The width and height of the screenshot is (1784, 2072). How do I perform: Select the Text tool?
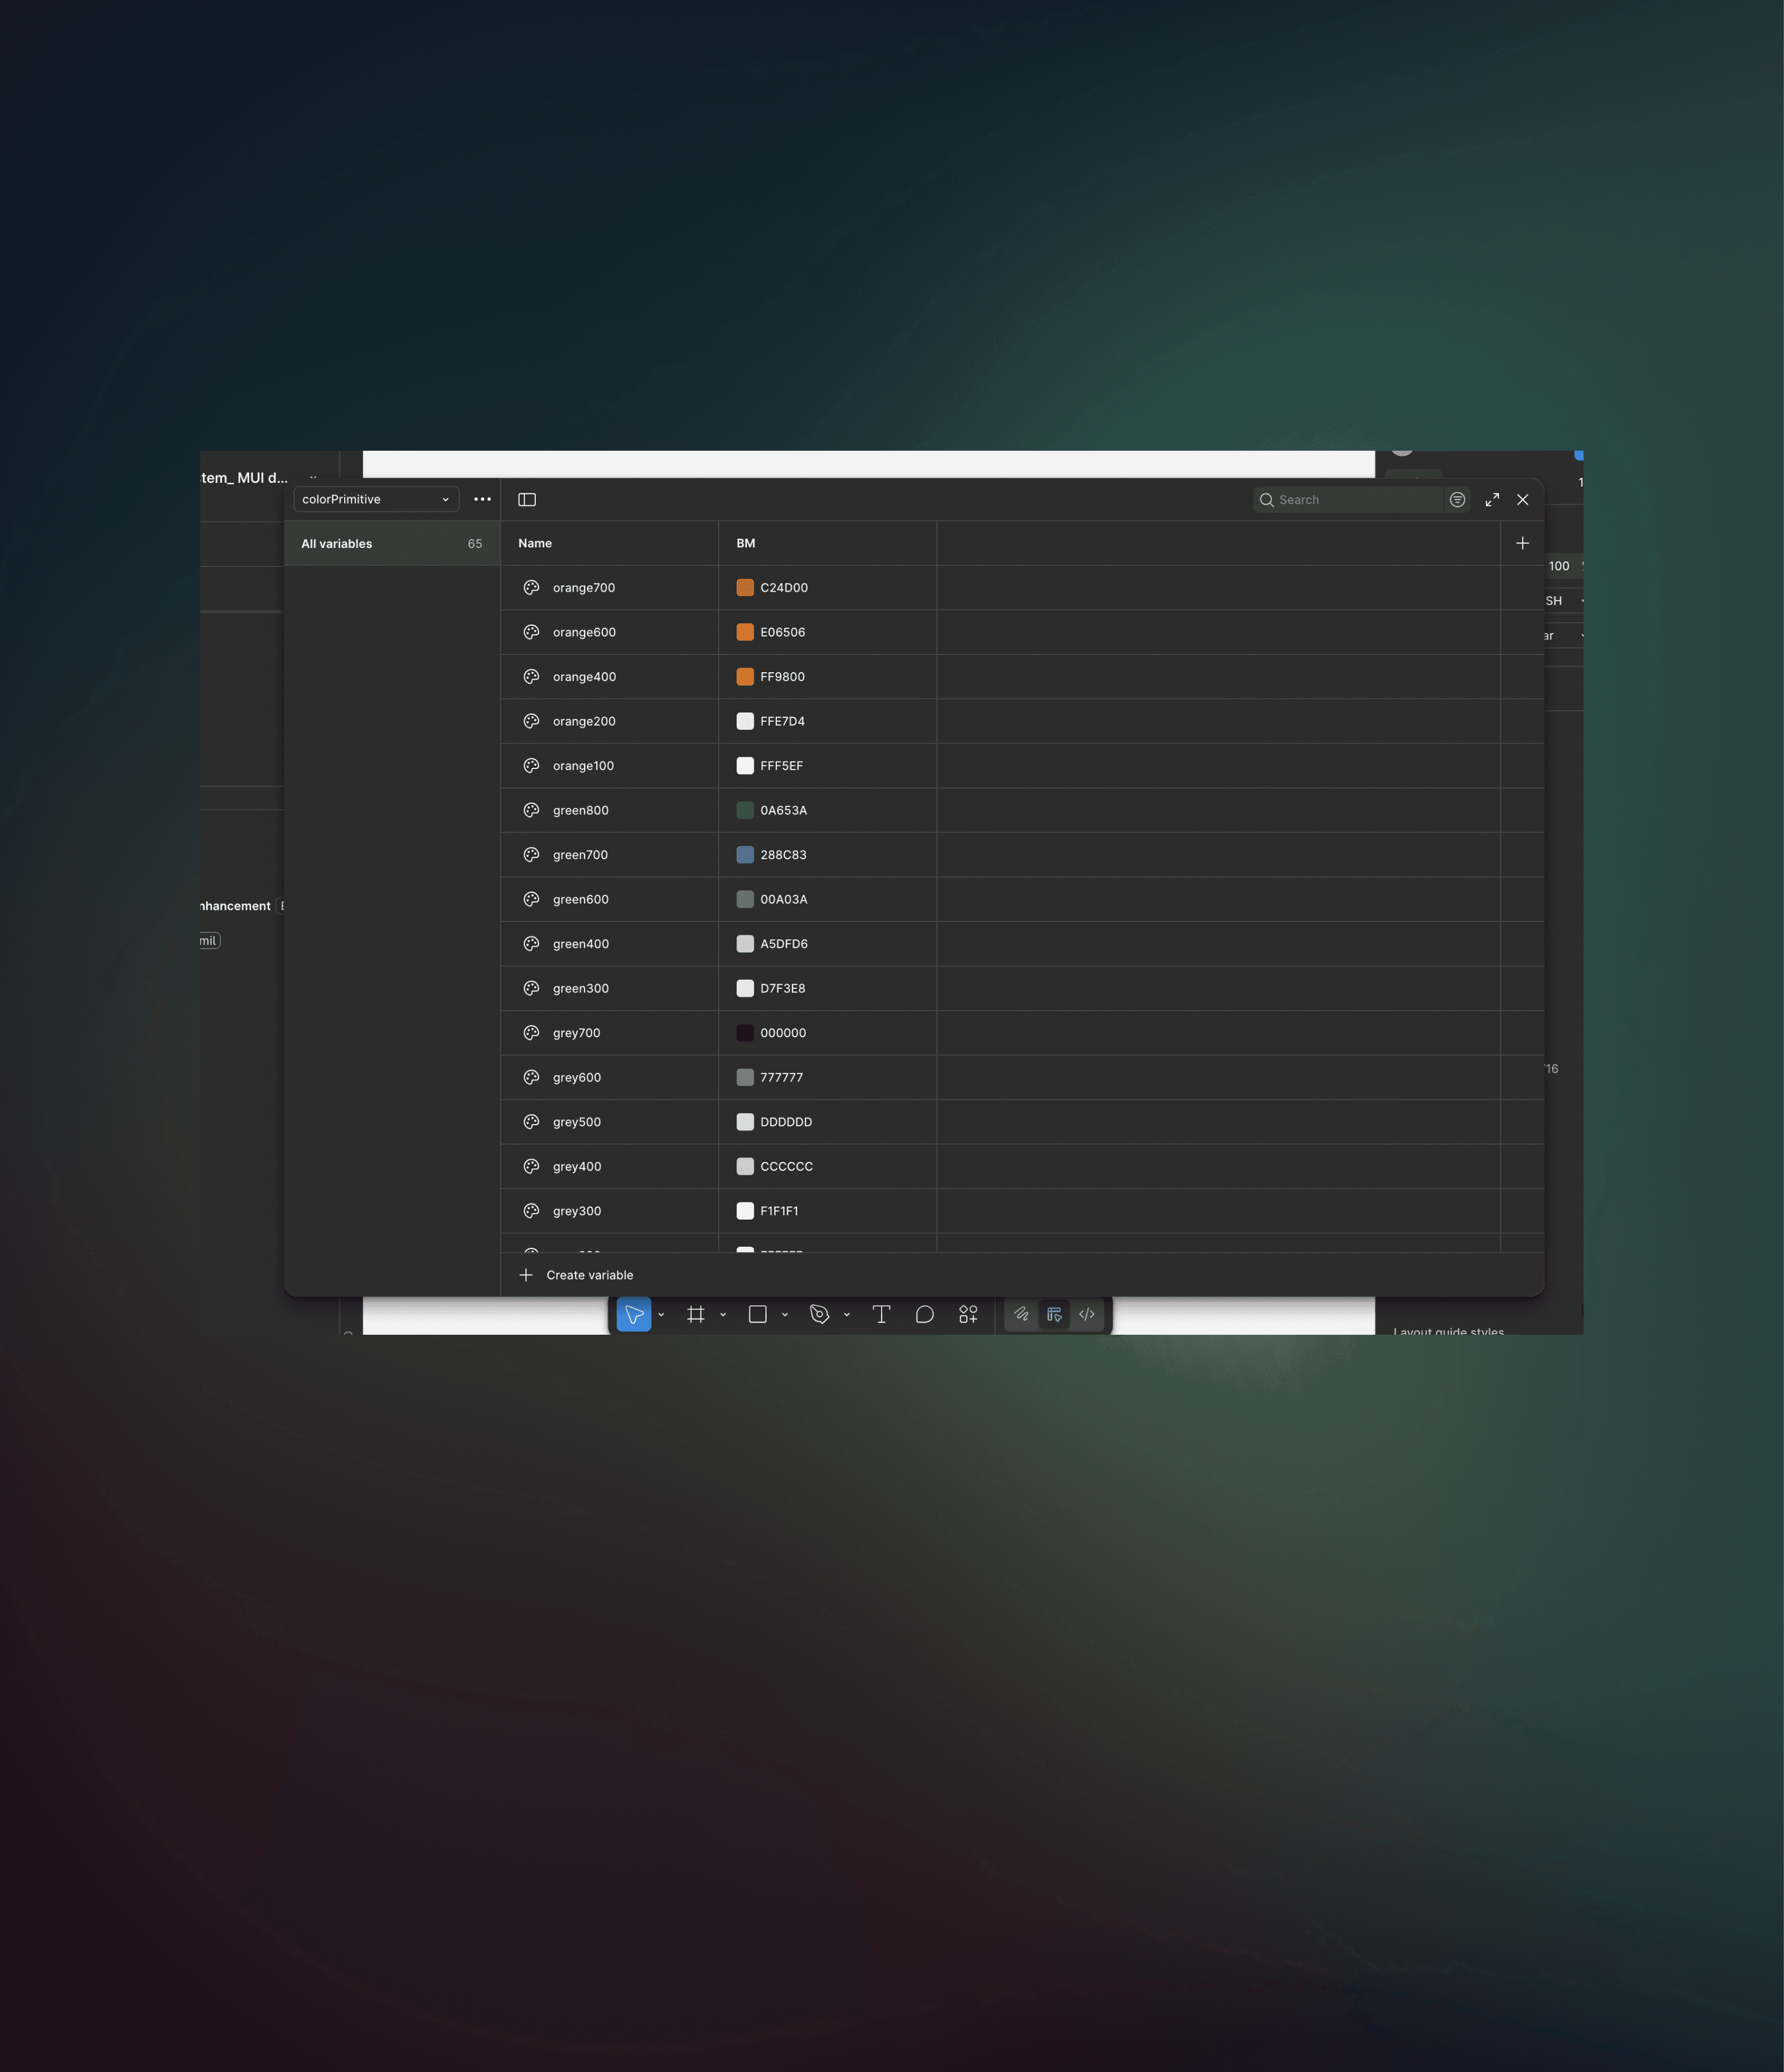click(x=881, y=1314)
